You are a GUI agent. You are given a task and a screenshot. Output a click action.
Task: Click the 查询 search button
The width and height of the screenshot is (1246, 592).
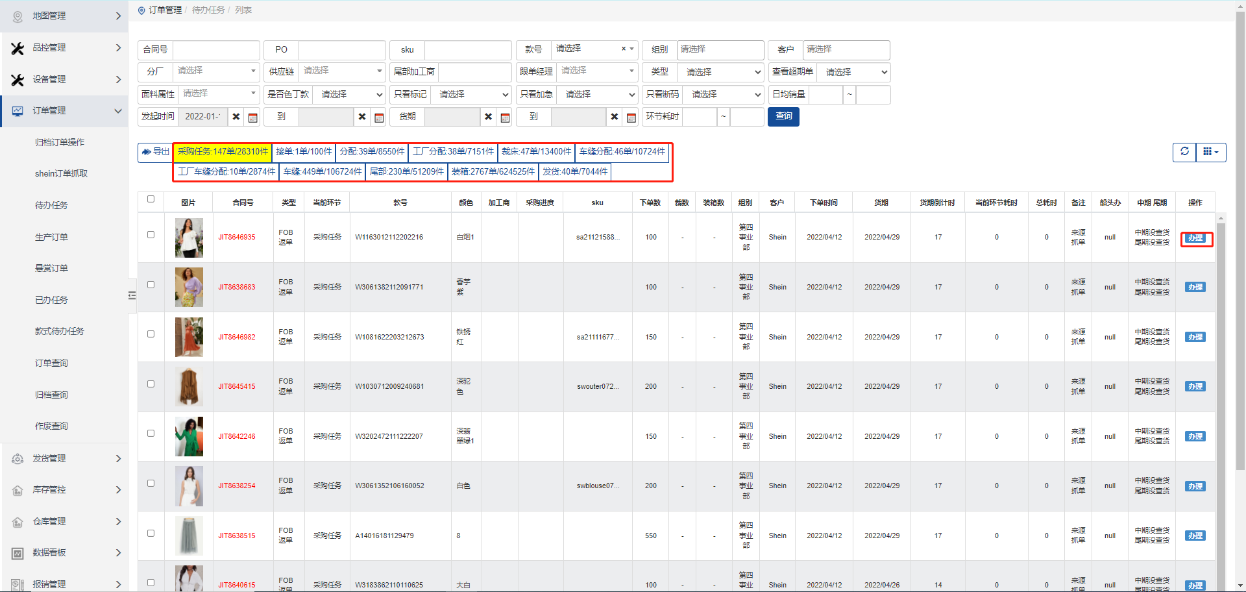(783, 117)
